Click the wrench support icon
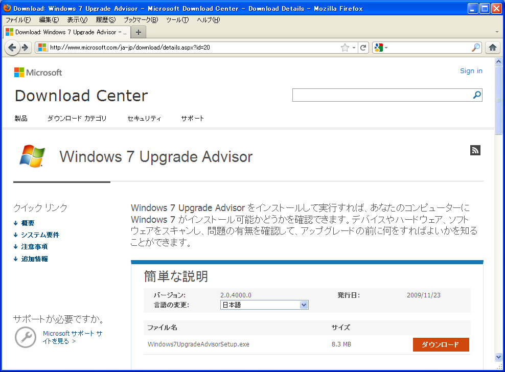The height and width of the screenshot is (372, 505). [x=26, y=337]
